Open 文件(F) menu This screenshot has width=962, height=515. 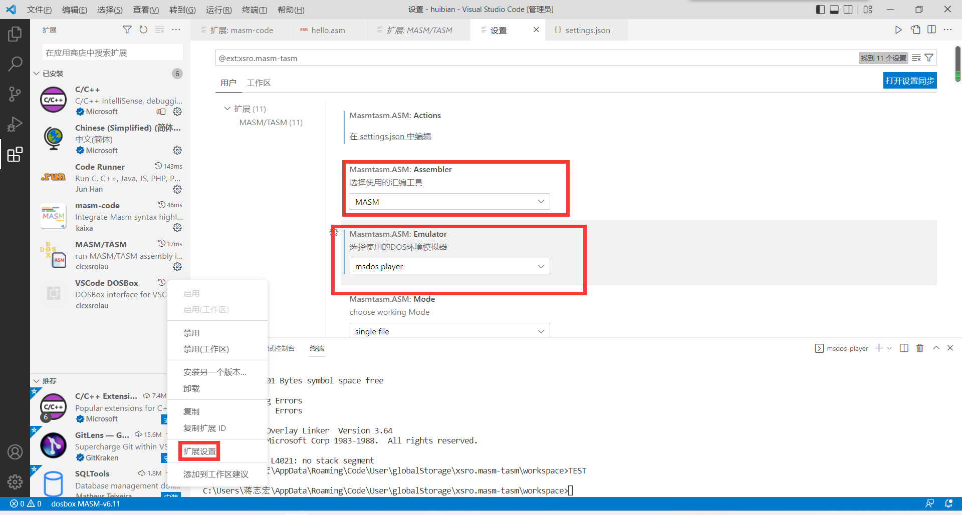(x=39, y=10)
